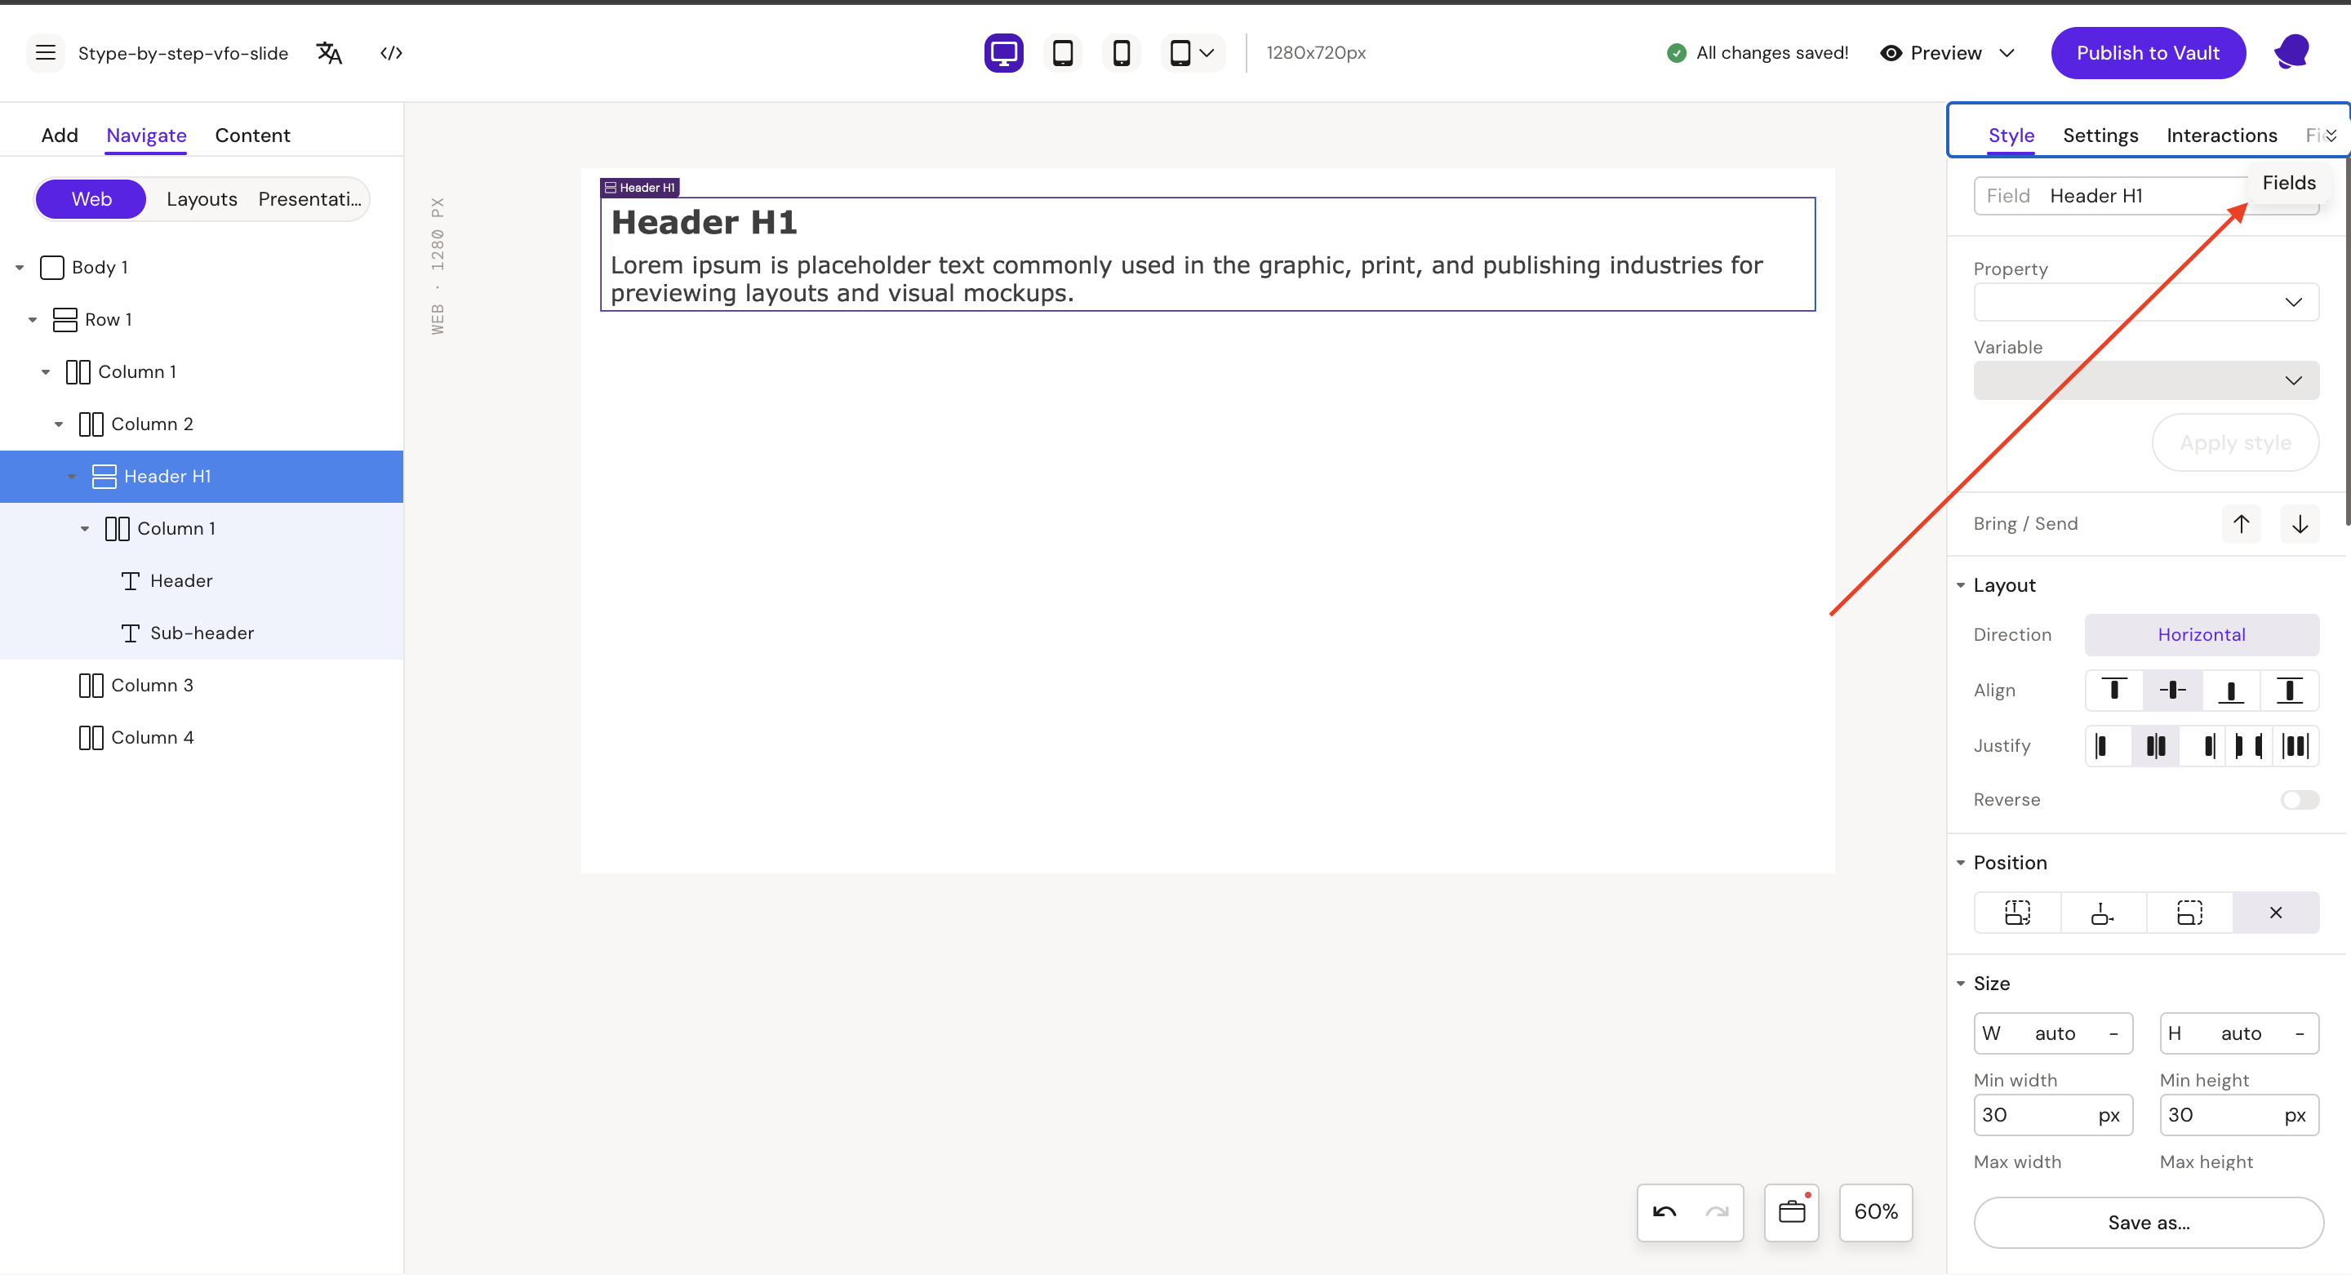This screenshot has height=1275, width=2351.
Task: Edit the Min height value field
Action: tap(2240, 1115)
